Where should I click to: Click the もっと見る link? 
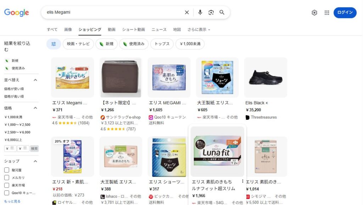(12, 201)
